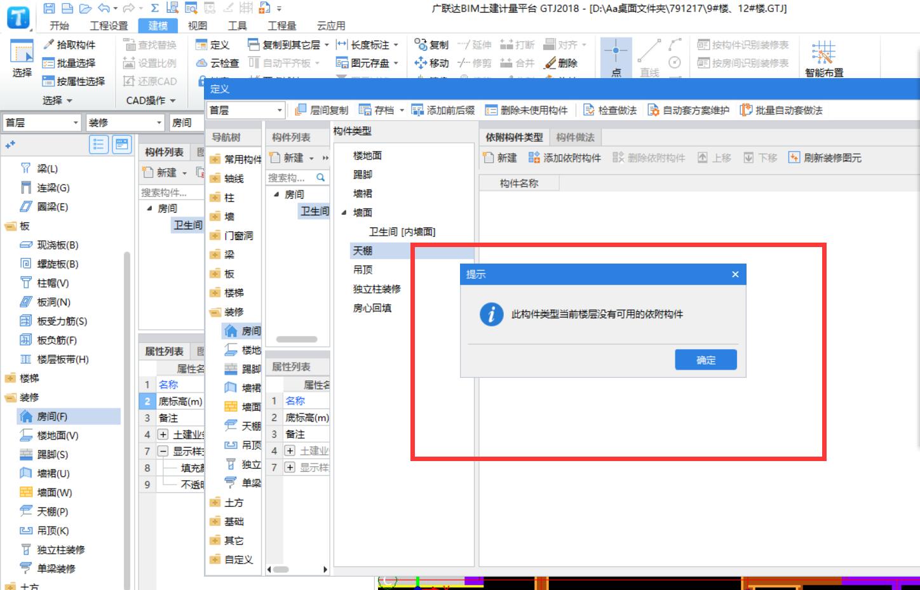
Task: Click 门窗洞 in 导航树 of 定义 dialog
Action: click(232, 236)
